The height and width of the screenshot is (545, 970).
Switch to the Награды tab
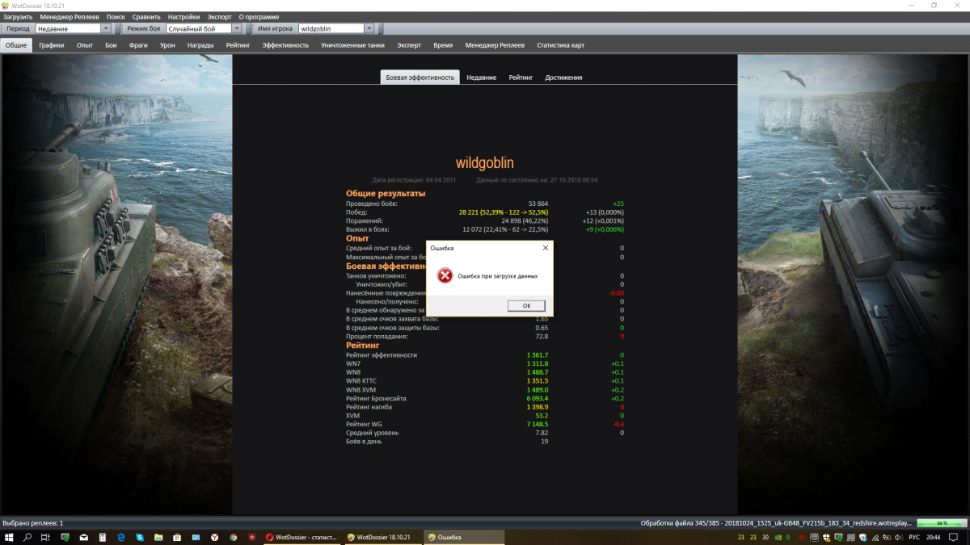(x=200, y=45)
